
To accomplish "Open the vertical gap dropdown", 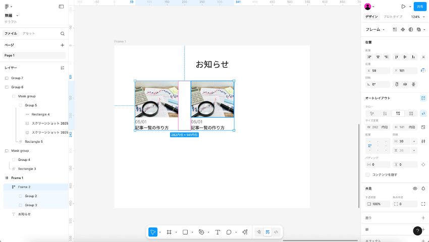I will pyautogui.click(x=414, y=150).
